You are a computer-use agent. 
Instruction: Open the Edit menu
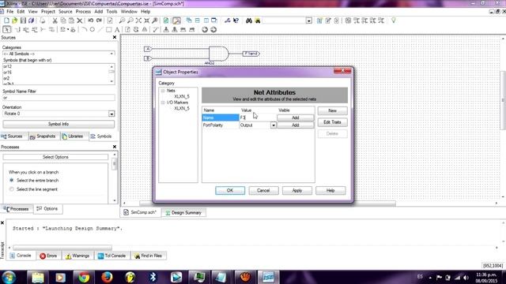21,12
